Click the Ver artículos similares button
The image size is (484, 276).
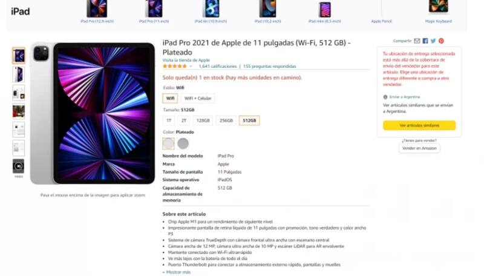419,125
